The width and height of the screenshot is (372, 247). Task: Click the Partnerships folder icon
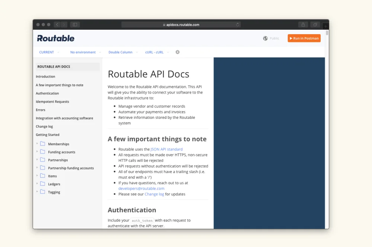42,160
